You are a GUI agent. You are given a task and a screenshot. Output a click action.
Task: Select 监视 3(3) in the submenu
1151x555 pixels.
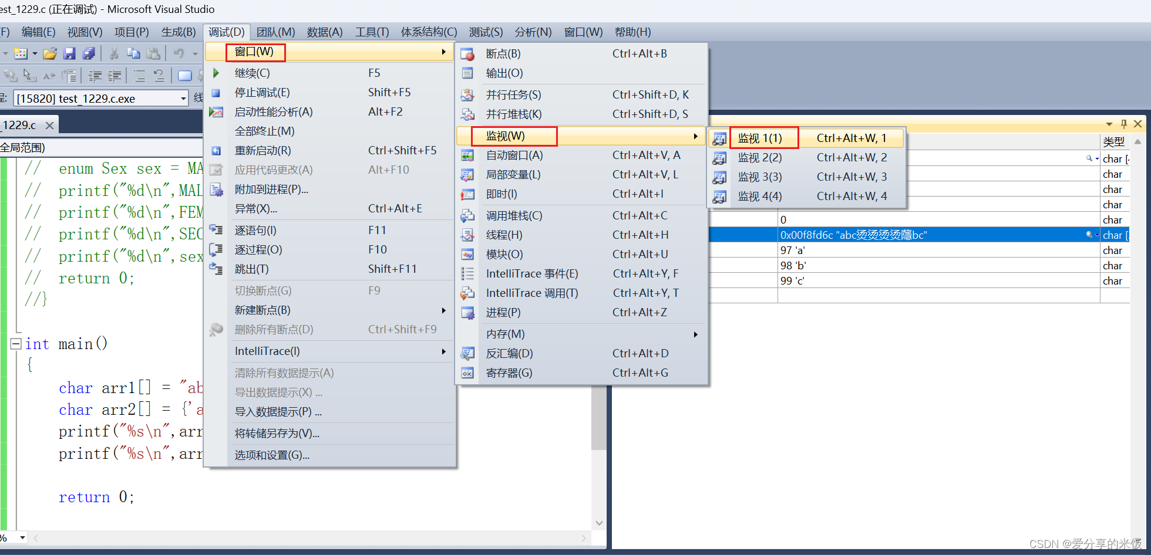point(807,177)
